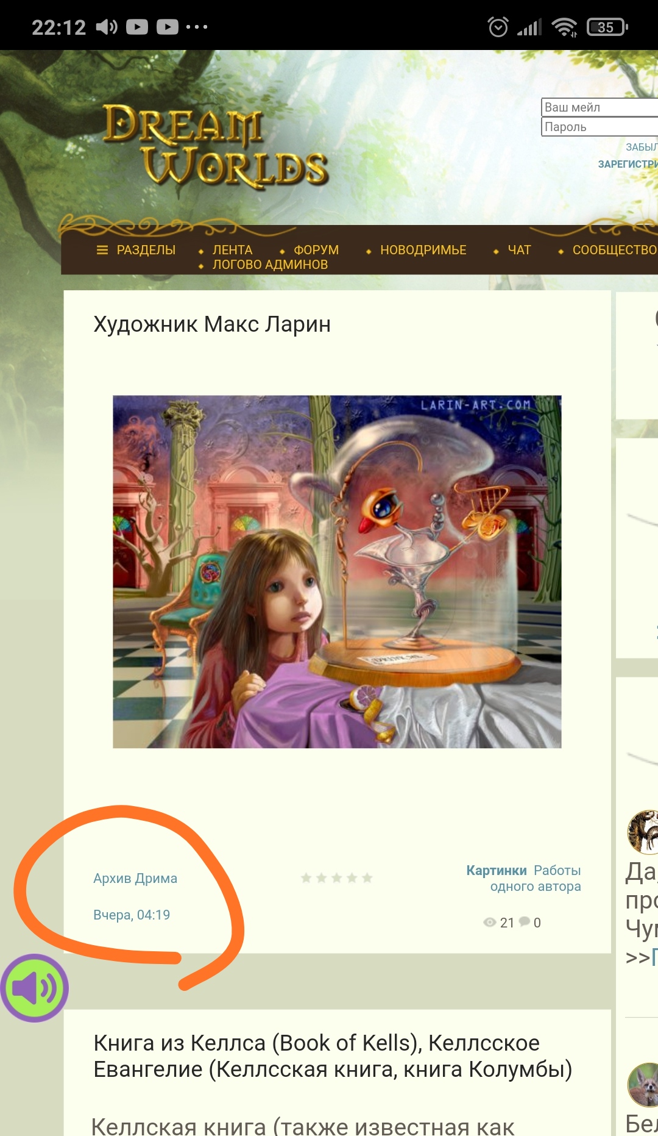Open the СООБЩЕСТВО menu item
This screenshot has height=1136, width=658.
click(x=615, y=250)
